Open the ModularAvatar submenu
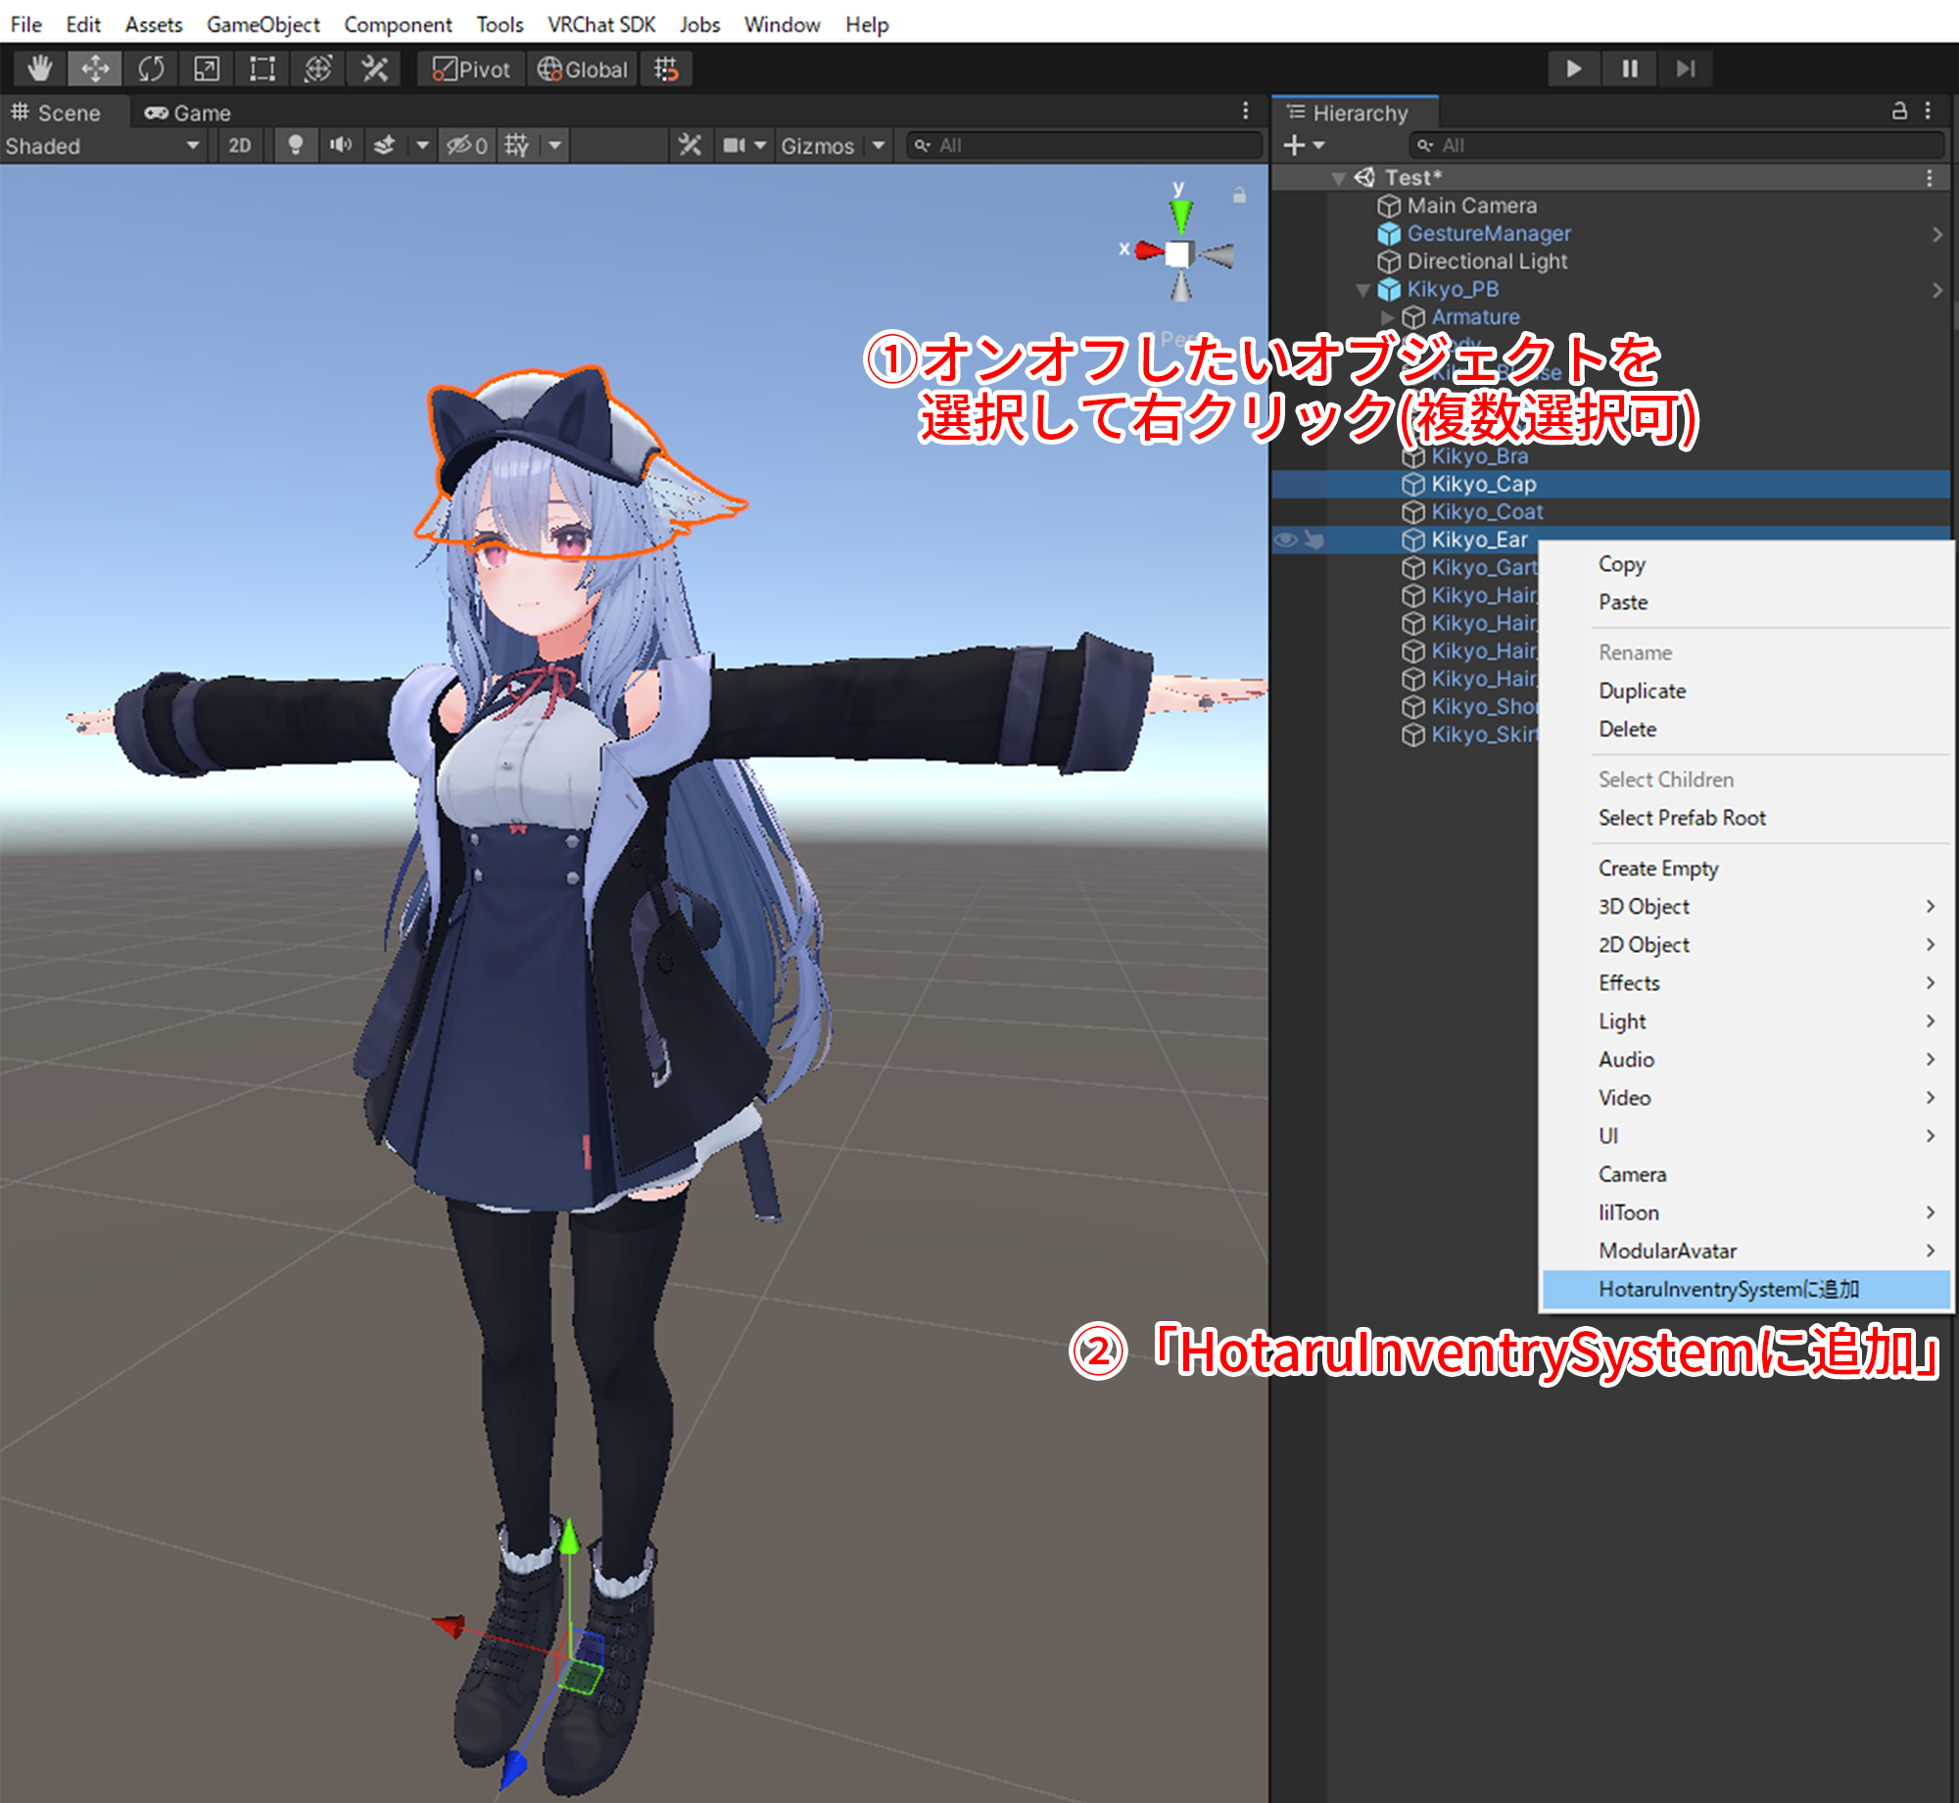The image size is (1959, 1803). 1745,1251
